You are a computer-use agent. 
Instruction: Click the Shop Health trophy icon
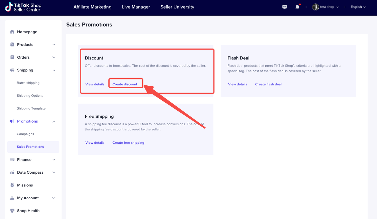click(12, 211)
